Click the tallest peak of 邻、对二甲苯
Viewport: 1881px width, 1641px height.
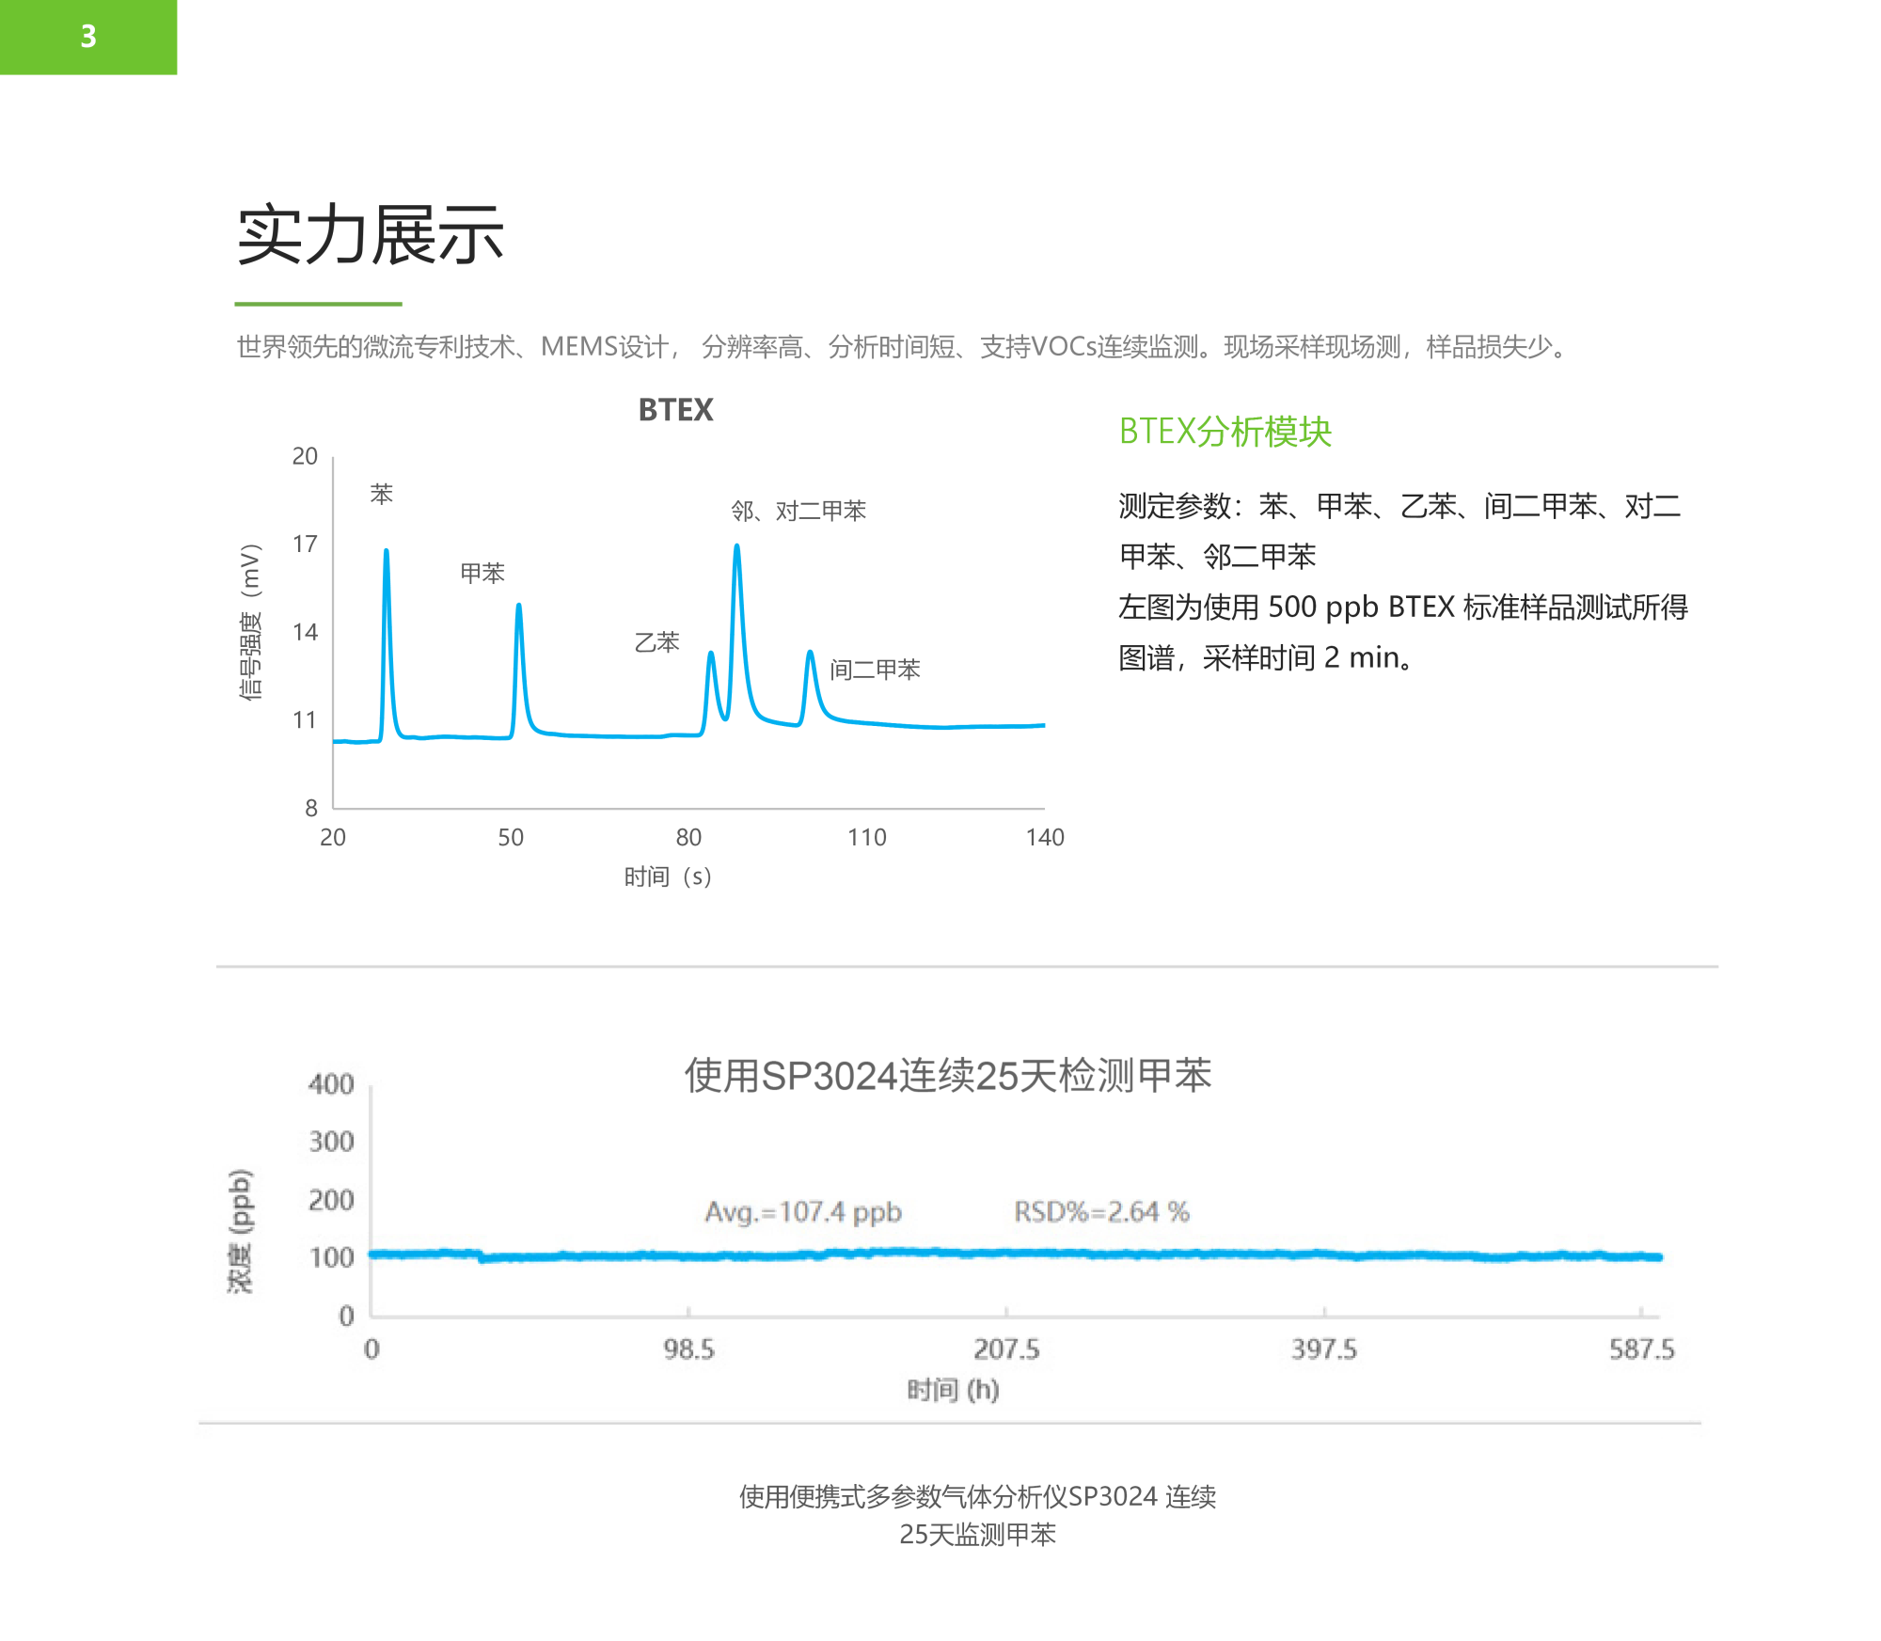click(x=737, y=546)
